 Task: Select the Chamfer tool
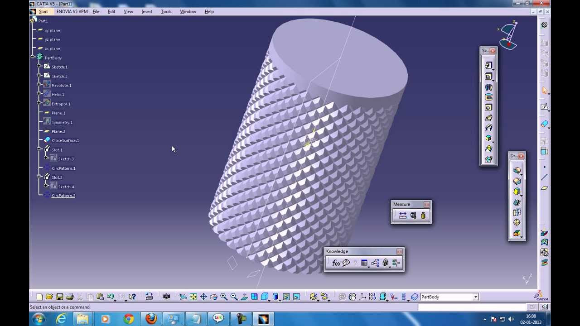517,181
